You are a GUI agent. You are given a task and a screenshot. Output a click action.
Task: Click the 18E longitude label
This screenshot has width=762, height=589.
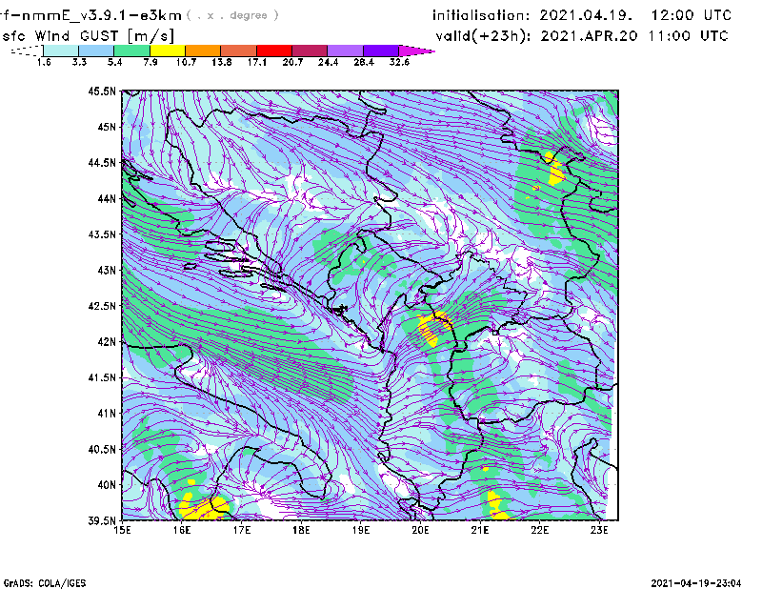301,530
